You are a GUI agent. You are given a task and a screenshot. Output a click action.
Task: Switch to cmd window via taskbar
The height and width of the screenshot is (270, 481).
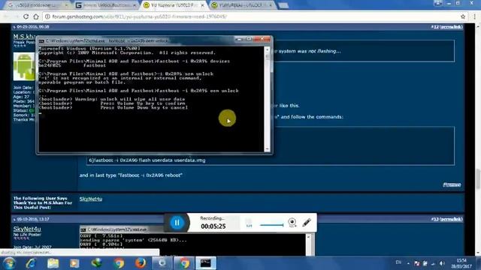(x=205, y=263)
